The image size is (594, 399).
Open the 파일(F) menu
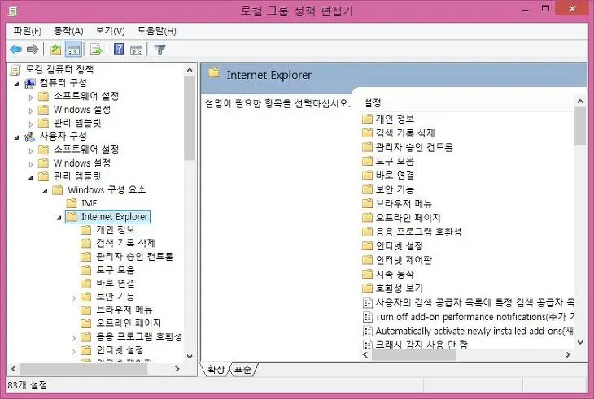[28, 31]
